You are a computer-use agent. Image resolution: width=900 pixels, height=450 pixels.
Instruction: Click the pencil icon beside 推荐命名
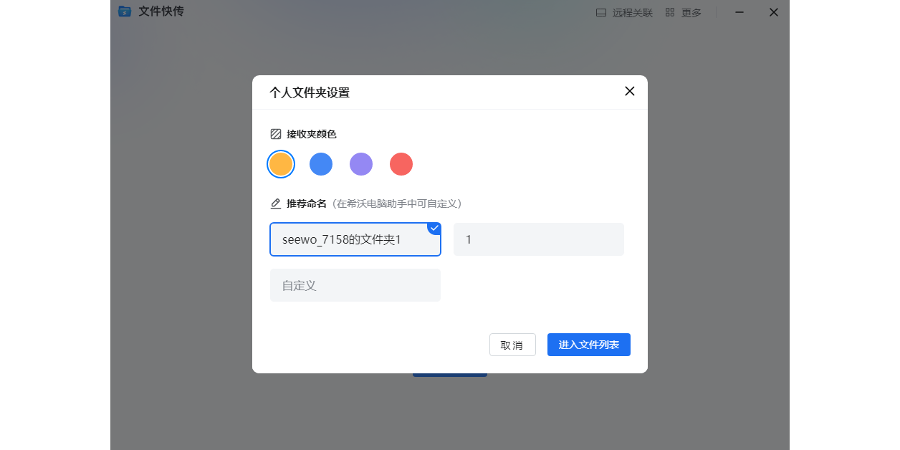(276, 204)
